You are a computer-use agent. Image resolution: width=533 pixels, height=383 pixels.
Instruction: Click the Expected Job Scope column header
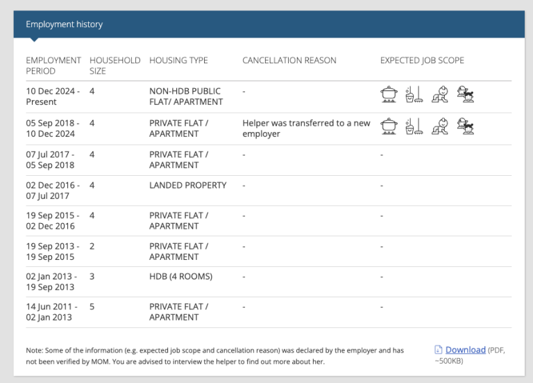tap(422, 60)
